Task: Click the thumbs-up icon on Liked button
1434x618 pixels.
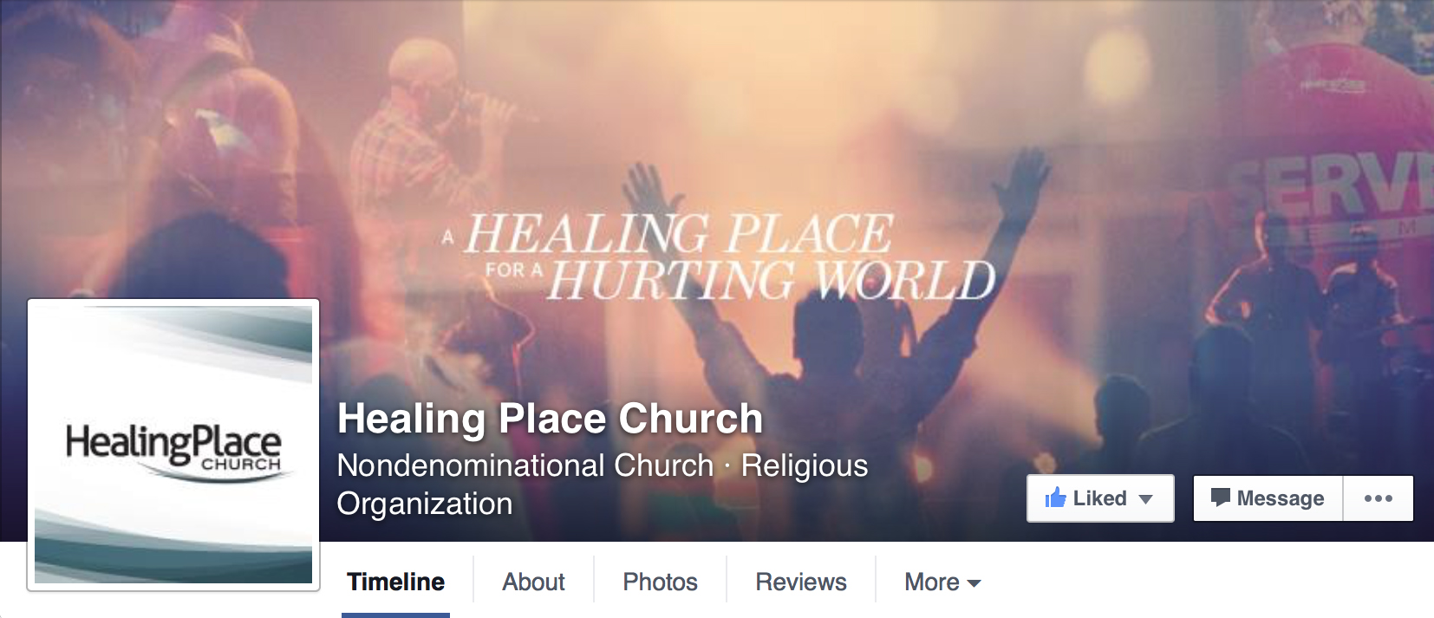Action: pyautogui.click(x=1055, y=498)
